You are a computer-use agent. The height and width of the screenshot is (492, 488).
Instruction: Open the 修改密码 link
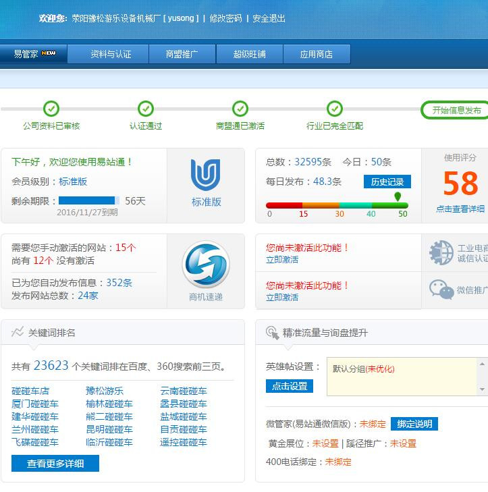point(225,18)
